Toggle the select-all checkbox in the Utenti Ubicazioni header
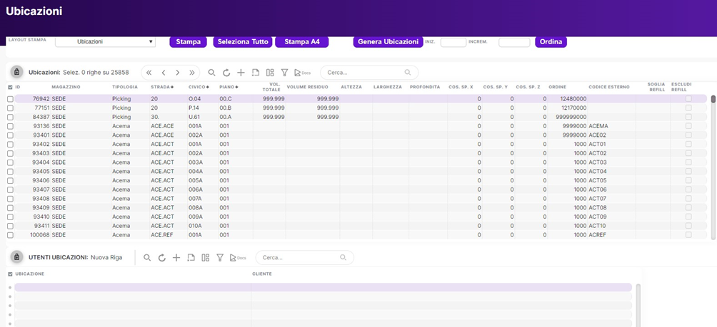717x327 pixels. click(10, 274)
